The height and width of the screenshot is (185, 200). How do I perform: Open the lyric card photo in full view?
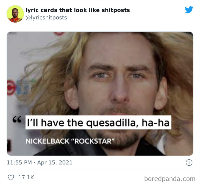[100, 94]
